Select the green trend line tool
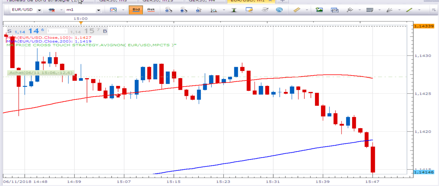This screenshot has height=186, width=439. pos(409,10)
